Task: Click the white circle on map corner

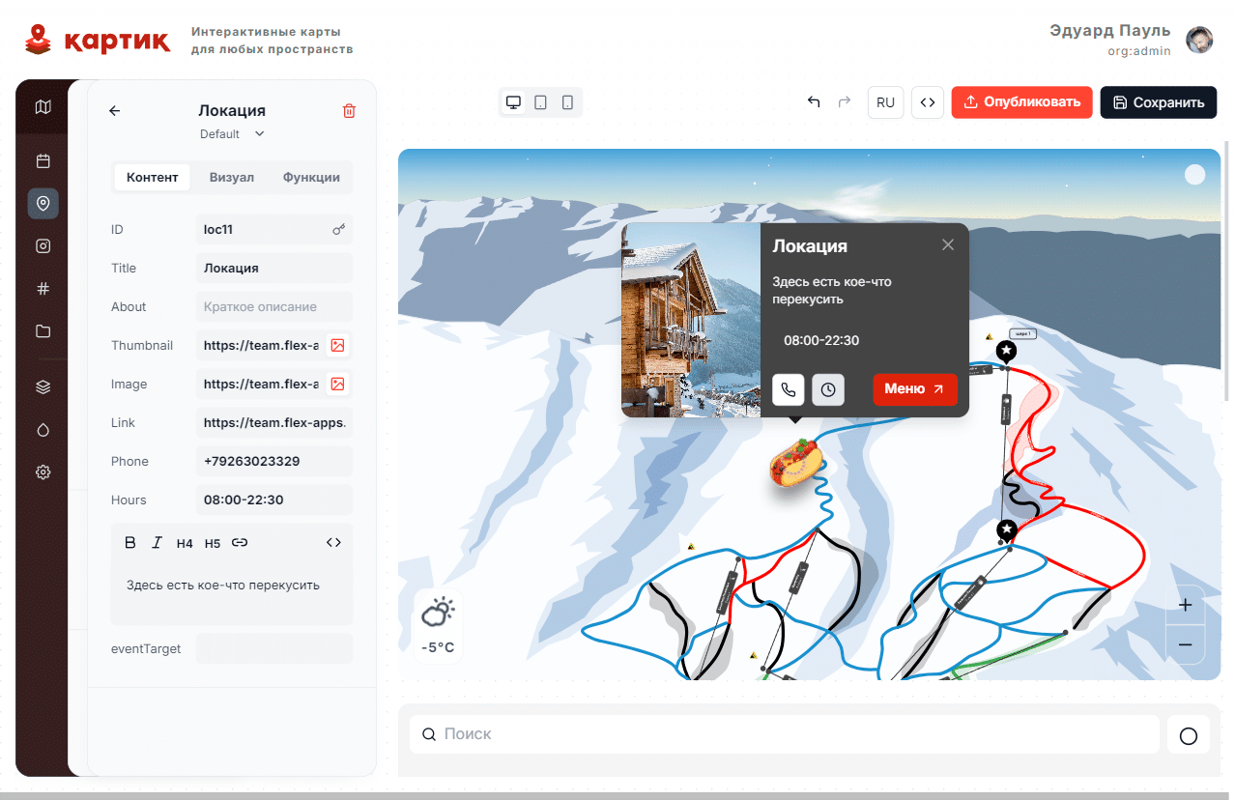Action: coord(1195,174)
